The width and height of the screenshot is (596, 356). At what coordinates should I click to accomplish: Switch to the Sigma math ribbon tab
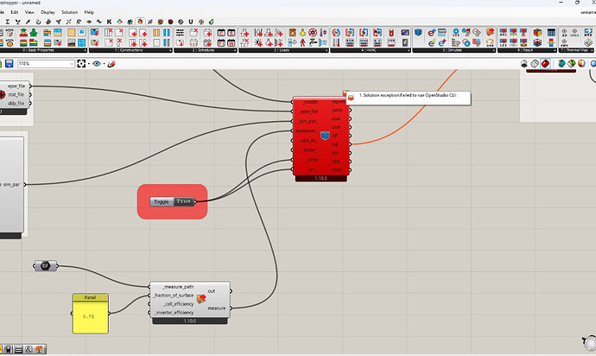7,22
